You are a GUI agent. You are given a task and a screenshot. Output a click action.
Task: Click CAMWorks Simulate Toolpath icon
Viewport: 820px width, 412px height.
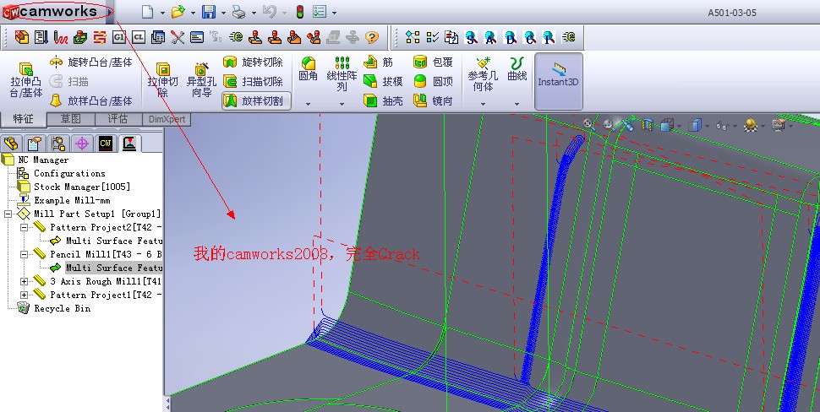point(80,37)
